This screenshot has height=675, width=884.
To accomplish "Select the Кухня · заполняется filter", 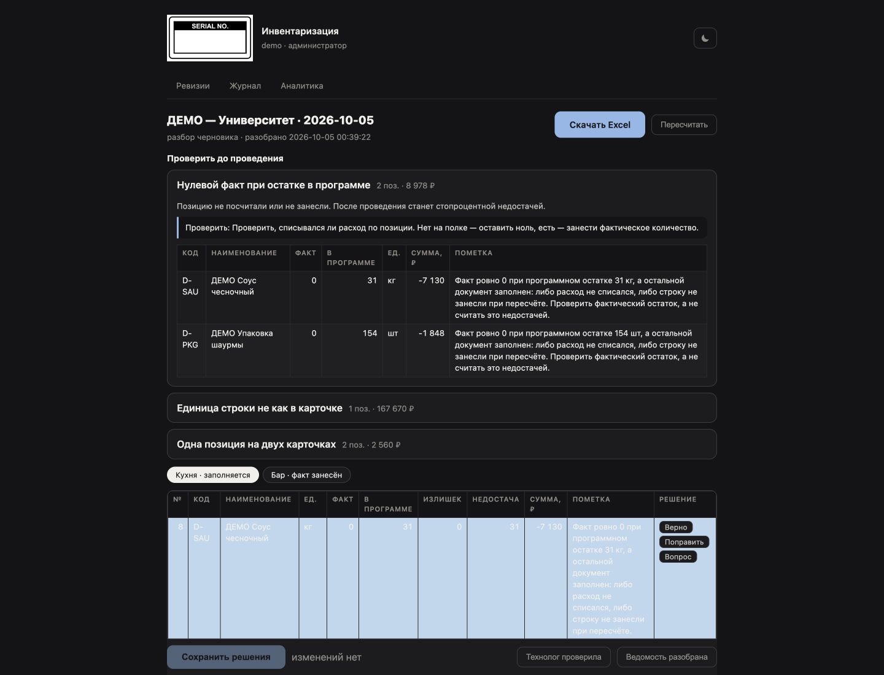I will 213,475.
